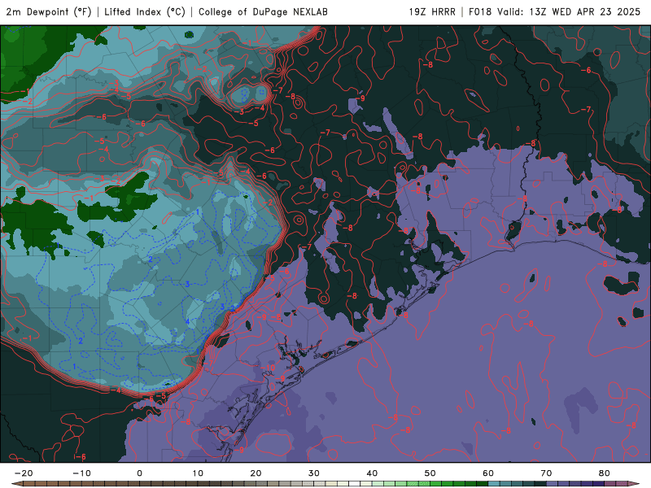Click the '10' label below the color bar
This screenshot has width=651, height=488.
[x=198, y=473]
